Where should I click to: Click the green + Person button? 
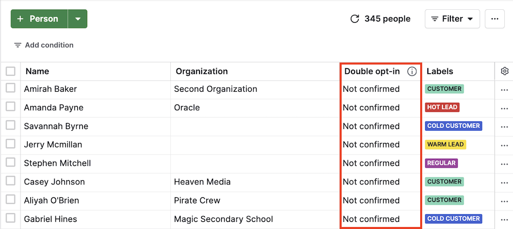point(39,19)
